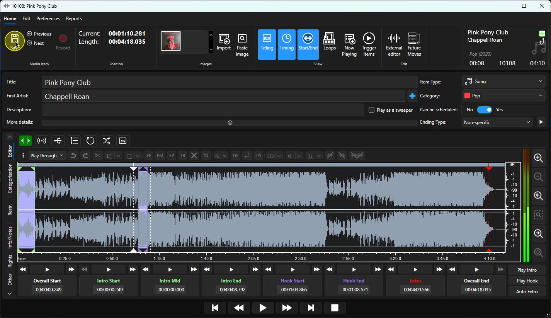The image size is (551, 318).
Task: Click the Auto Extro button
Action: [x=527, y=291]
